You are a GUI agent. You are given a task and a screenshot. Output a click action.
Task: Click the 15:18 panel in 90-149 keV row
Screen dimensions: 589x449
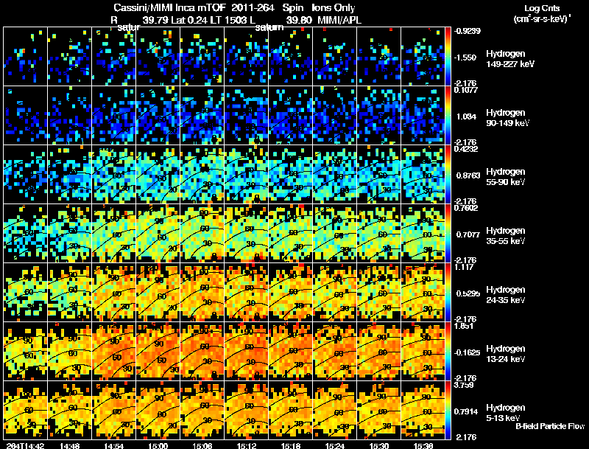tap(290, 115)
